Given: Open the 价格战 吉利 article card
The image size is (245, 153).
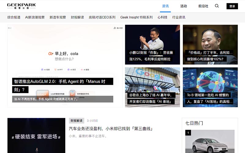Looking at the screenshot, I should tap(210, 45).
